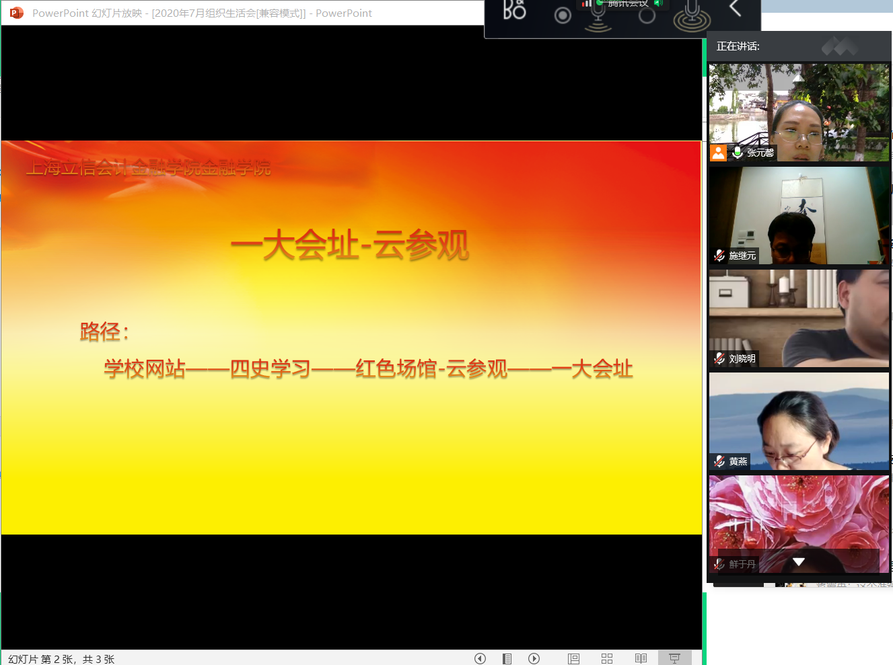
Task: Click the 黄燕 name label
Action: click(738, 461)
